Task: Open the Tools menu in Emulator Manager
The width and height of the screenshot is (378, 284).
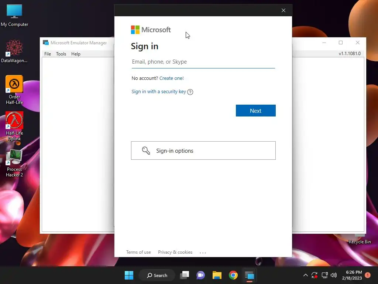Action: pyautogui.click(x=61, y=54)
